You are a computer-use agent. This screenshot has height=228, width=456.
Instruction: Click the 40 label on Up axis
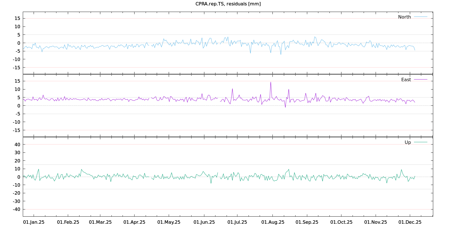[x=18, y=144]
